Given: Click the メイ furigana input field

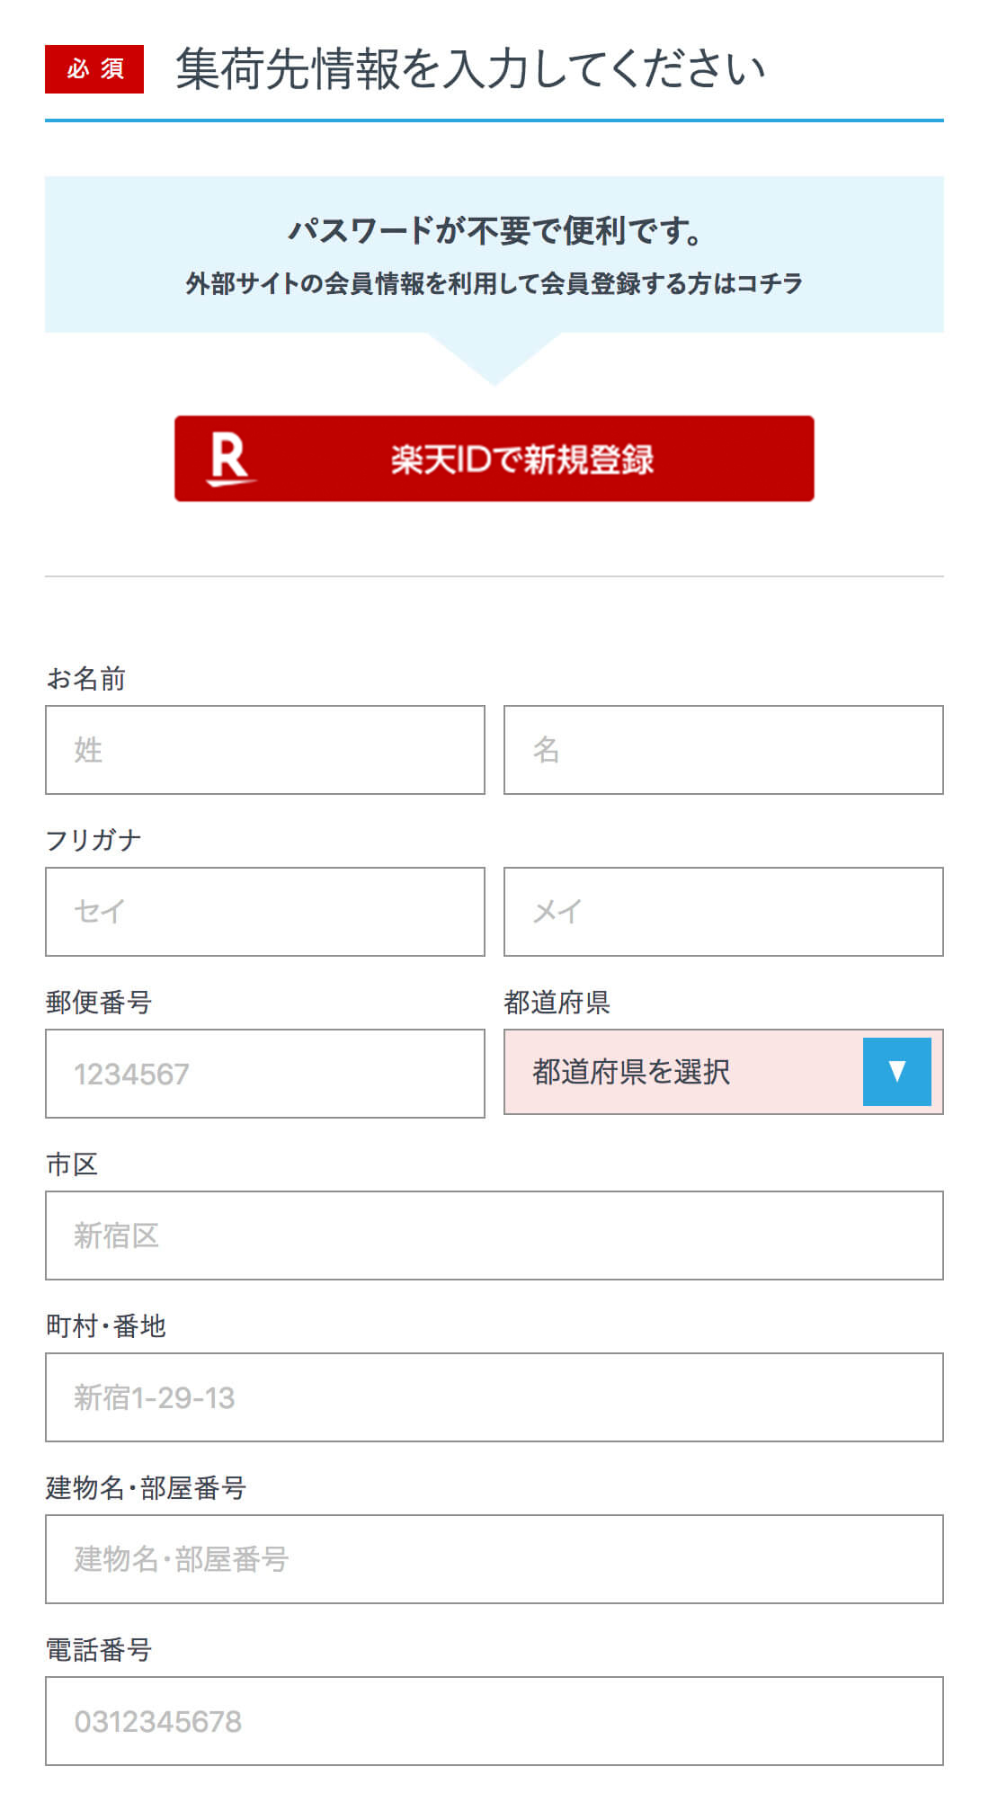Looking at the screenshot, I should (723, 912).
